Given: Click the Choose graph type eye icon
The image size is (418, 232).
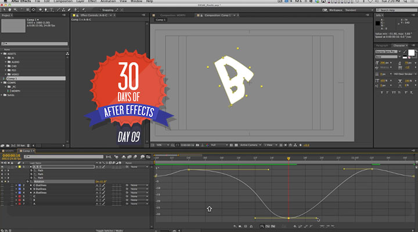Looking at the screenshot, I should pos(235,226).
